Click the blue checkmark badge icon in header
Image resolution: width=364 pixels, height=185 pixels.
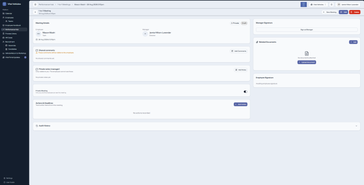click(x=303, y=4)
